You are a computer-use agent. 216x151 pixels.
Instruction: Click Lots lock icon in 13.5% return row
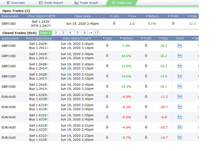tap(107, 66)
